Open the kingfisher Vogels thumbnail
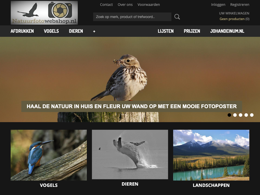 [49, 155]
